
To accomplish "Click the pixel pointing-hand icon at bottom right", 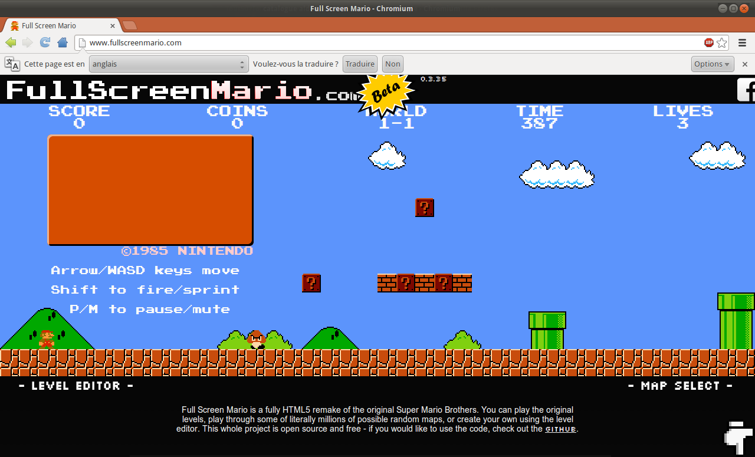I will tap(737, 438).
